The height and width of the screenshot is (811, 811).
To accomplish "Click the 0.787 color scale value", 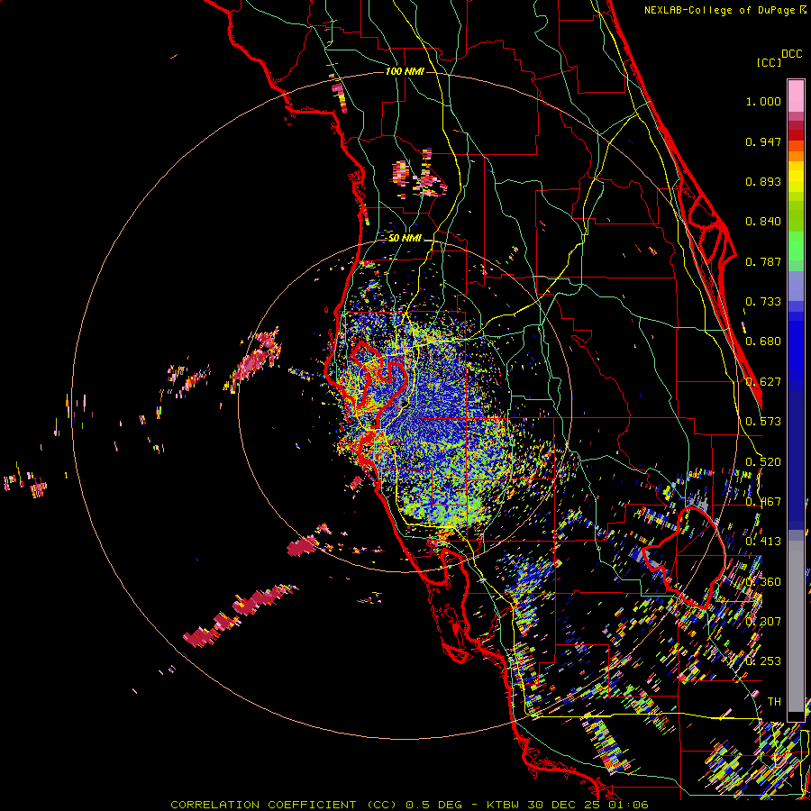I will pos(763,261).
